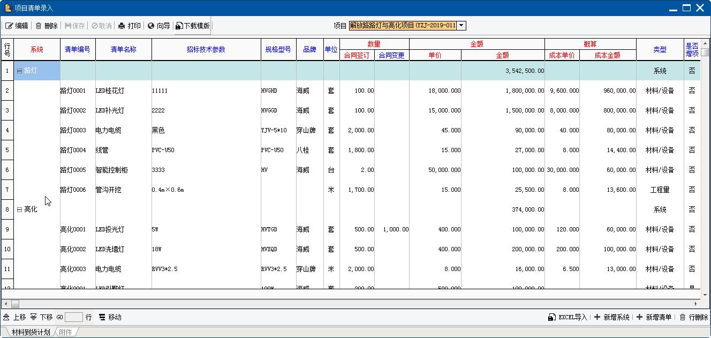Collapse the 路灯 system tree node
Image resolution: width=711 pixels, height=338 pixels.
(20, 71)
